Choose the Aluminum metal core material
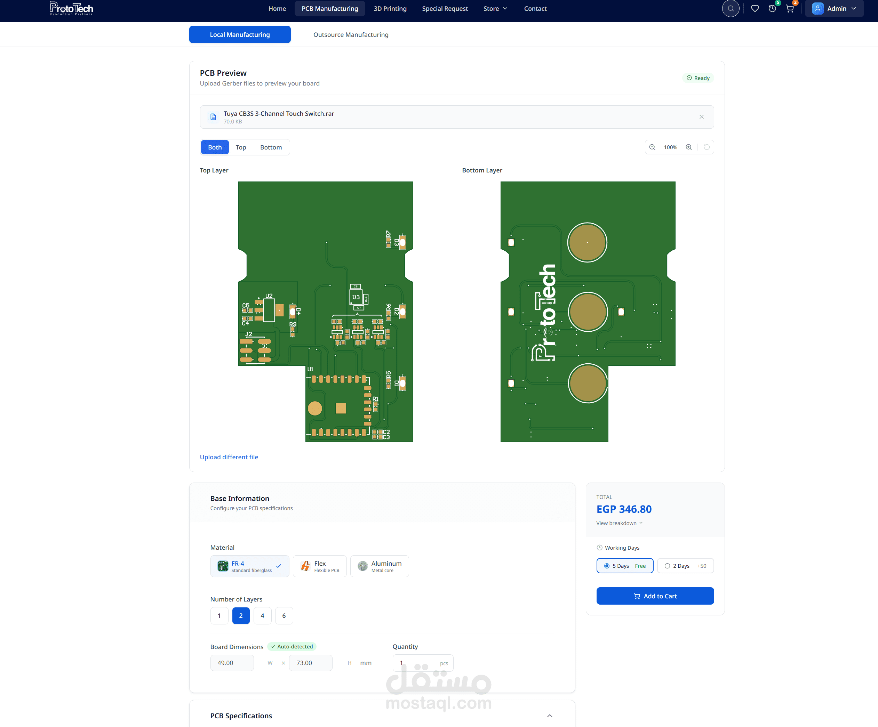Image resolution: width=878 pixels, height=727 pixels. tap(379, 566)
